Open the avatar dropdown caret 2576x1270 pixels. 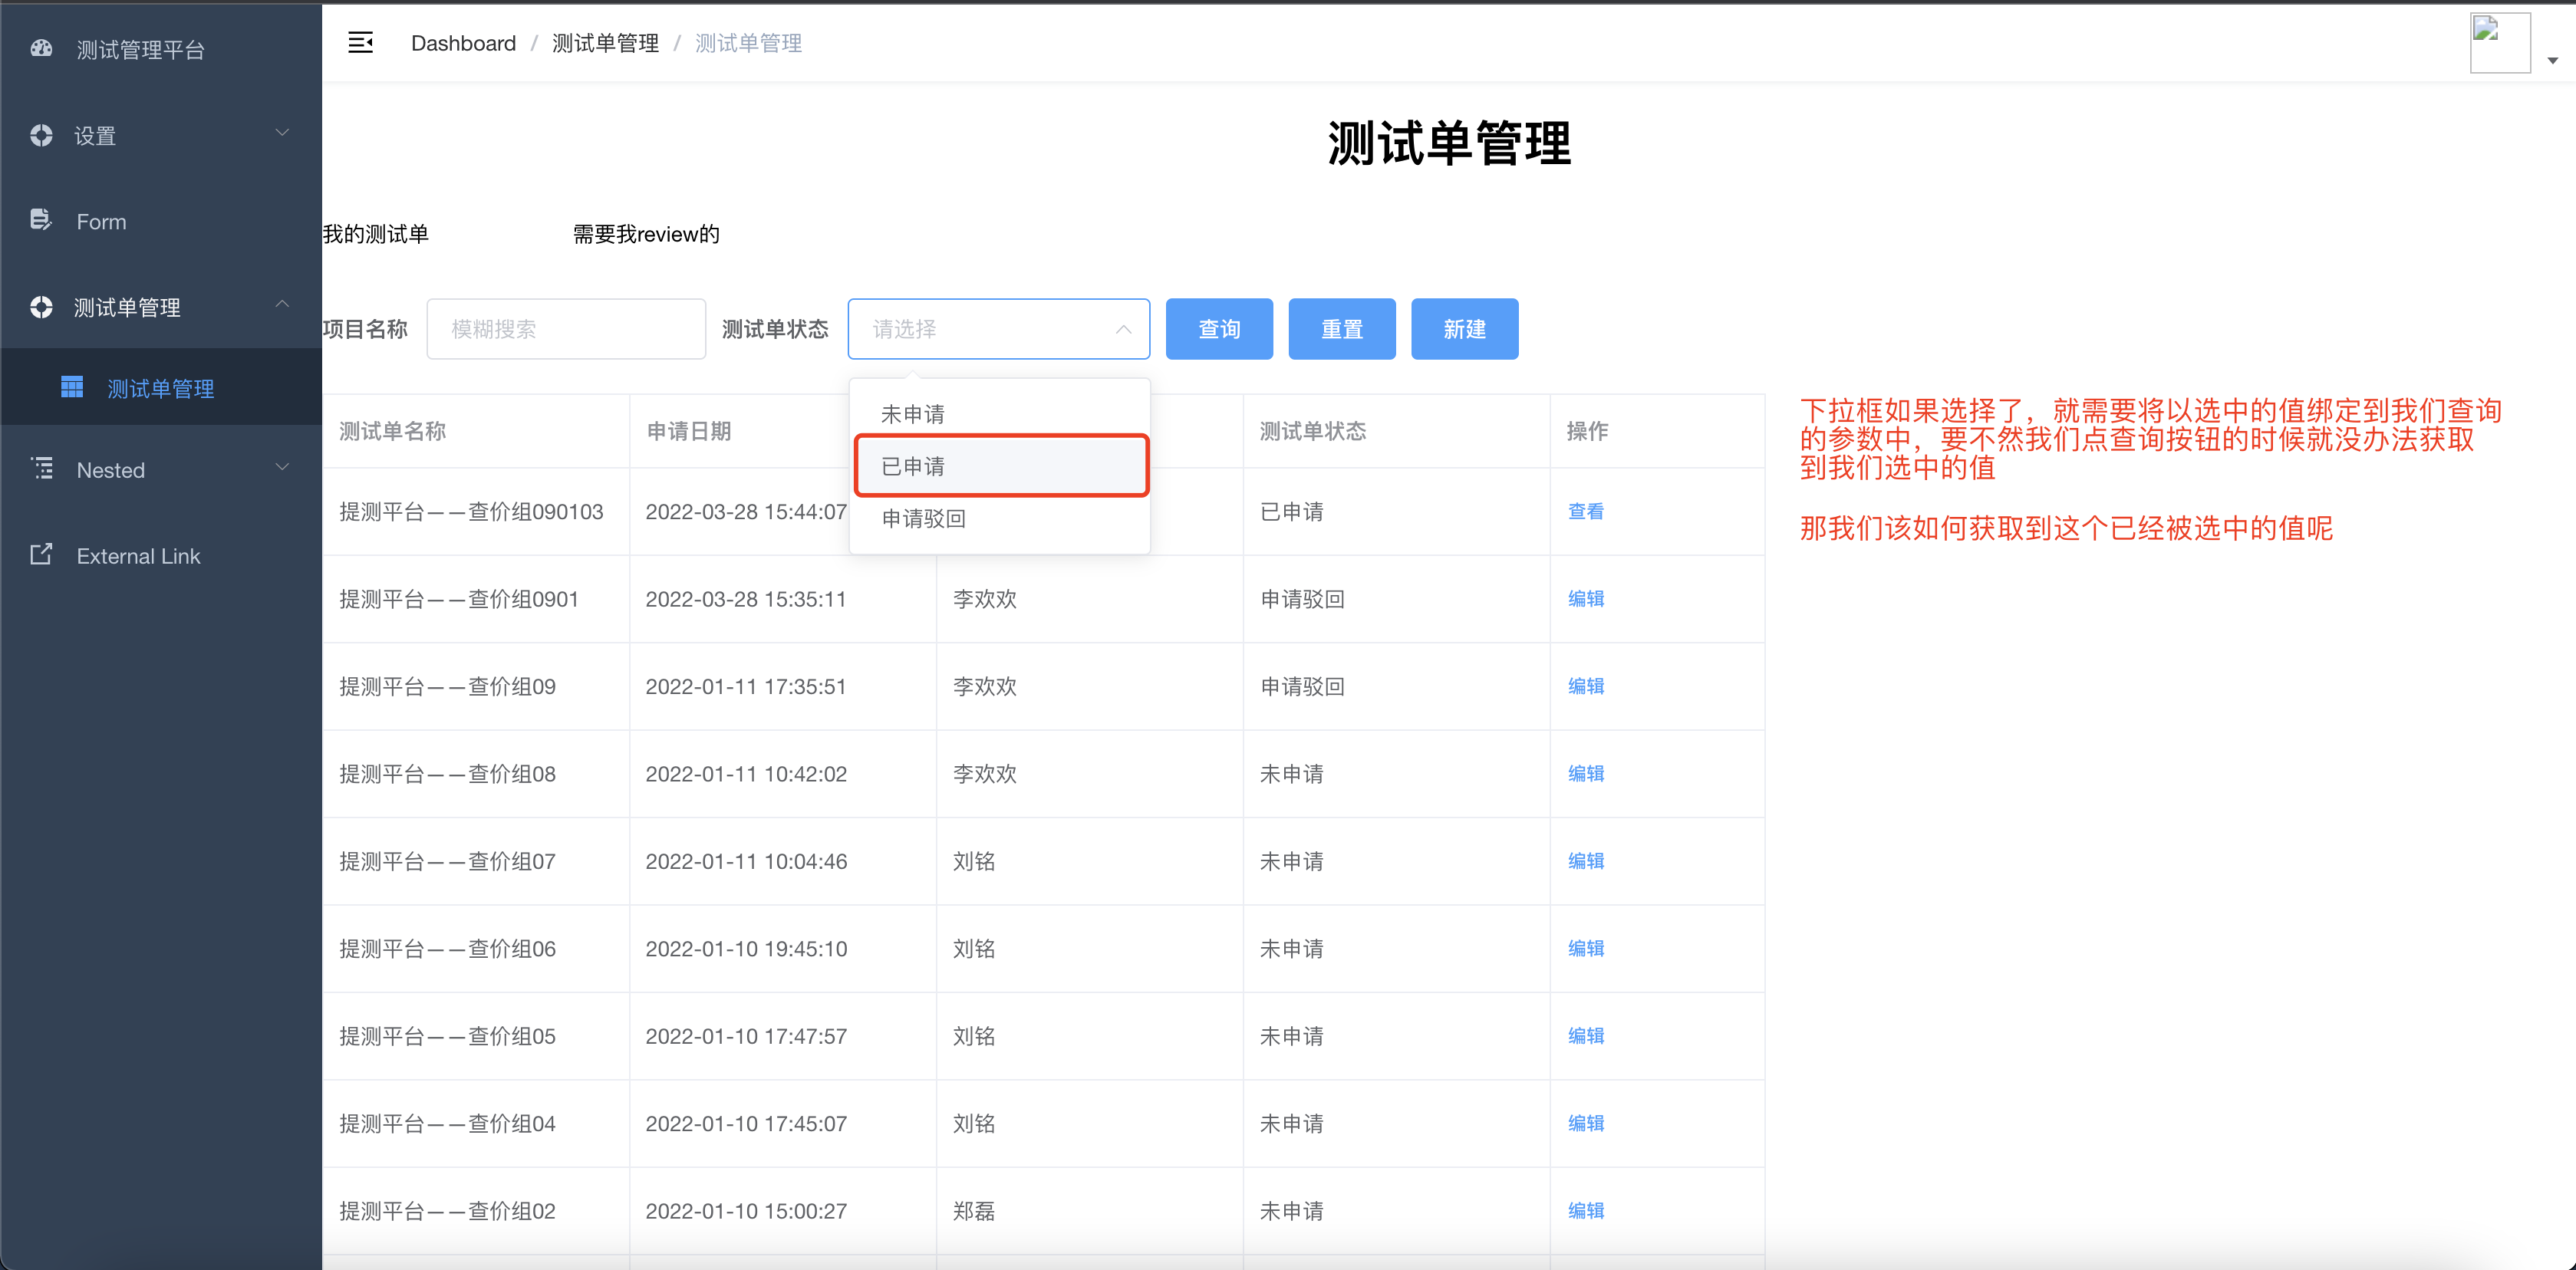point(2553,61)
